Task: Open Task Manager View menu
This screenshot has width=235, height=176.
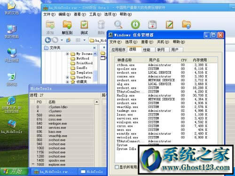Action: [147, 42]
